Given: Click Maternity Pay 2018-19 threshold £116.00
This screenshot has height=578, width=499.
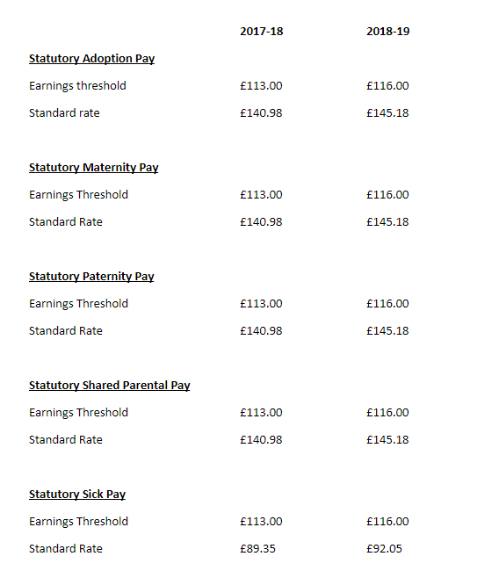Looking at the screenshot, I should click(387, 195).
